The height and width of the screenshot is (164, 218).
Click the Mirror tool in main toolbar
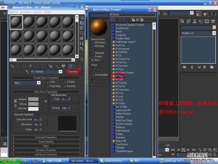click(199, 14)
